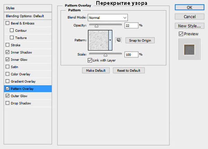The width and height of the screenshot is (208, 149).
Task: Click the Reset to Default button
Action: [129, 71]
